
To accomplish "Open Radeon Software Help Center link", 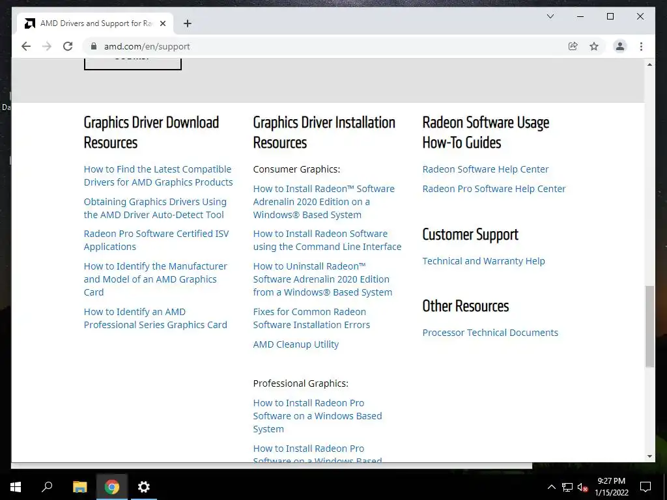I will click(485, 169).
